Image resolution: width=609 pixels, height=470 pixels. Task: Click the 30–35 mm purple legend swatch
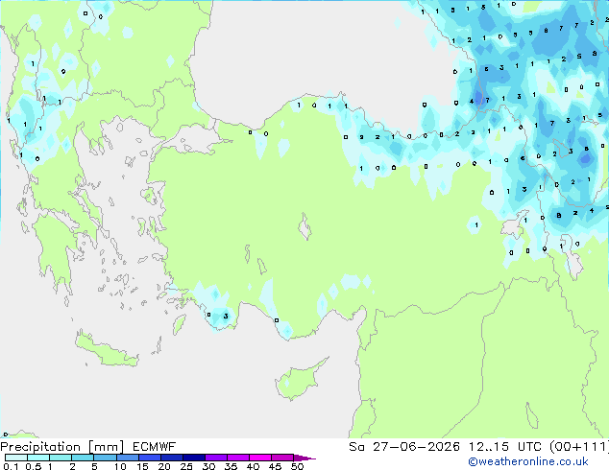coord(215,458)
